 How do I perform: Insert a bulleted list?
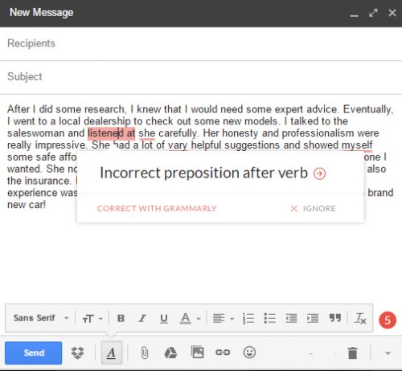pyautogui.click(x=269, y=318)
